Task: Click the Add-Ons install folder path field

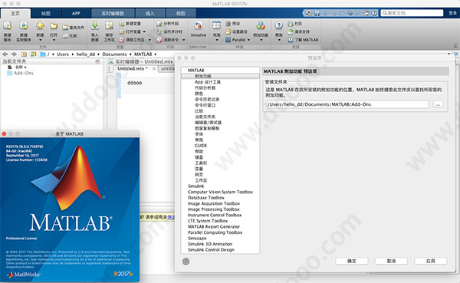Action: coord(347,104)
